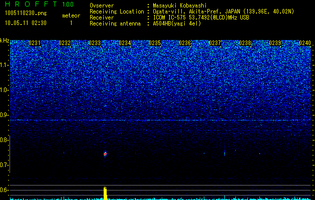The height and width of the screenshot is (200, 315).
Task: Click observer name Masayuki Kobayashi
Action: pyautogui.click(x=180, y=5)
